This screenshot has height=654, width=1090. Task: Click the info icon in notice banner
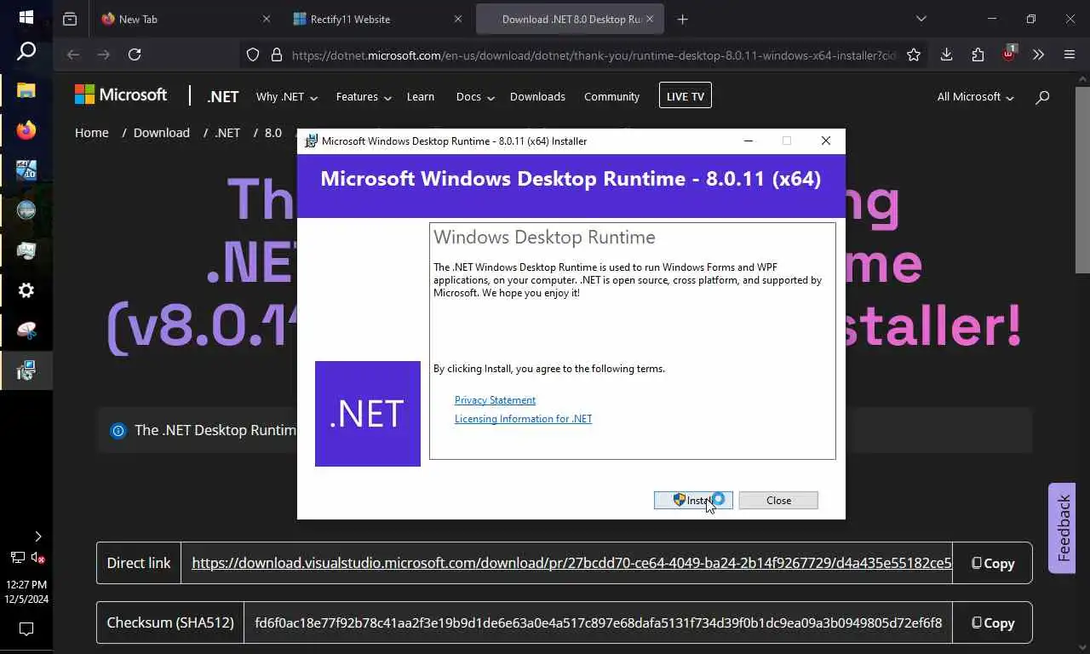(118, 431)
